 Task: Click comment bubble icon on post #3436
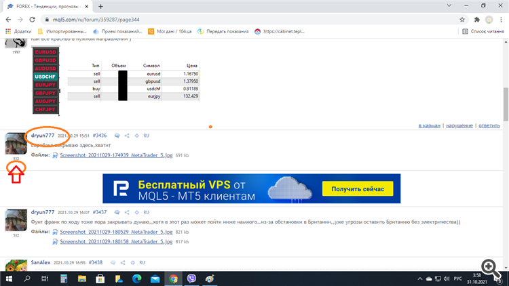click(x=117, y=136)
